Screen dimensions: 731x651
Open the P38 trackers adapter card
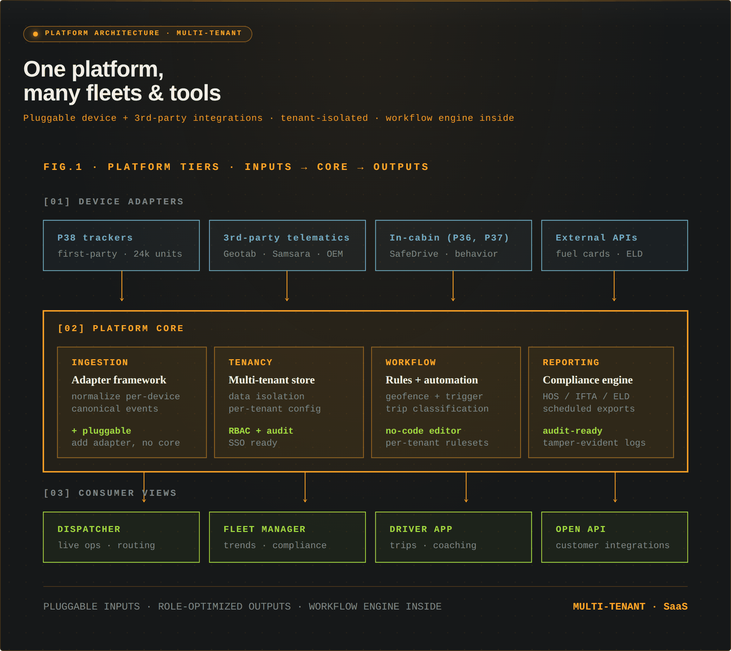point(121,245)
